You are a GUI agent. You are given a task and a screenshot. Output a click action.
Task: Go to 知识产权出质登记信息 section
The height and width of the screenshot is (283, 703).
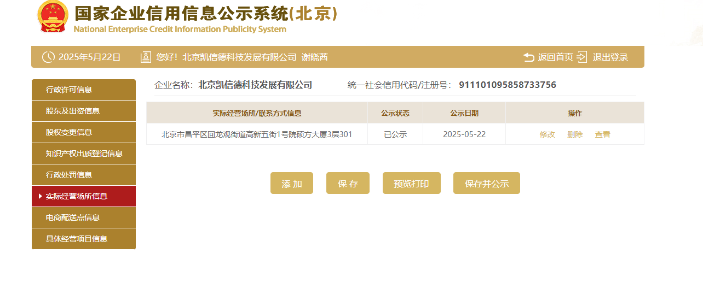pos(84,154)
